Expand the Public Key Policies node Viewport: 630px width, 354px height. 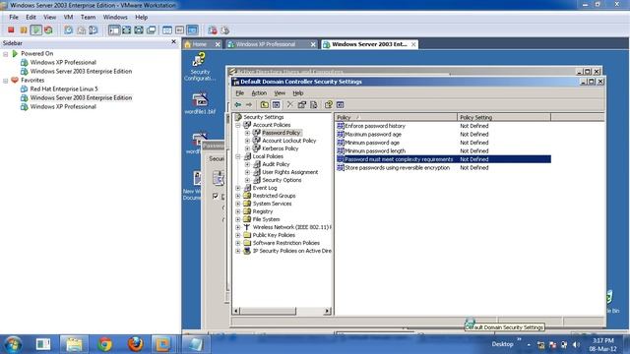pos(238,235)
